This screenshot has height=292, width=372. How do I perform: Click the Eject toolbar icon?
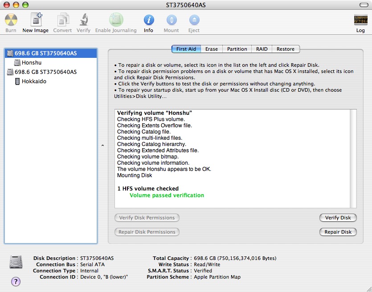pos(194,20)
